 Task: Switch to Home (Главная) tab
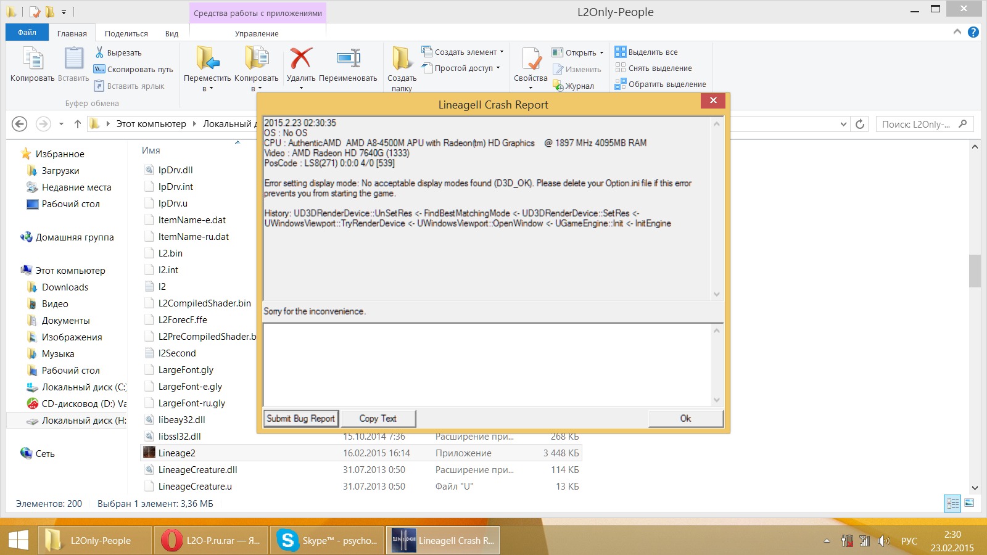[x=72, y=33]
